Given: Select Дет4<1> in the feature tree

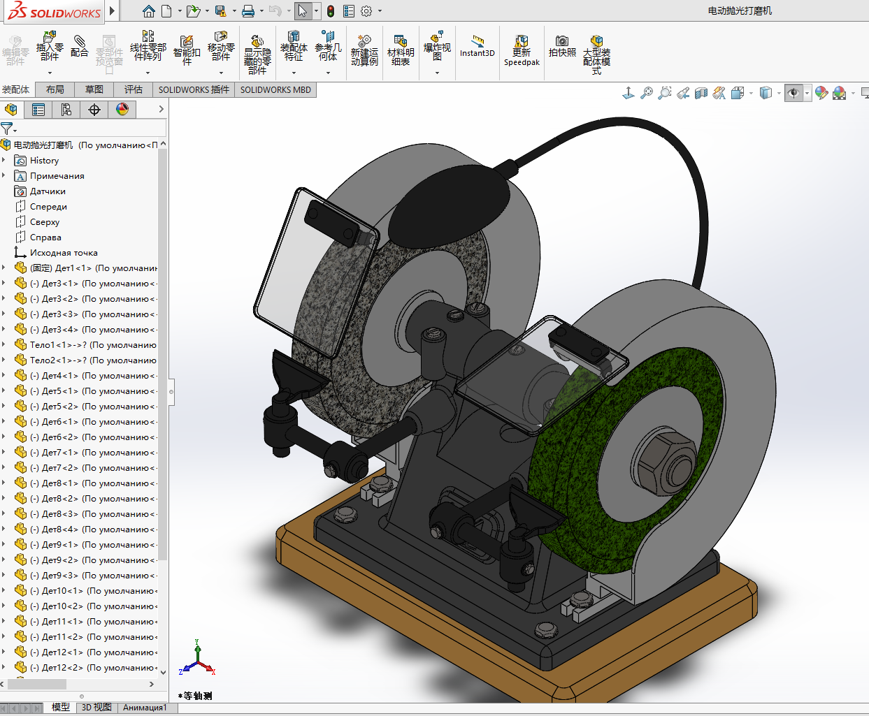Looking at the screenshot, I should point(59,376).
